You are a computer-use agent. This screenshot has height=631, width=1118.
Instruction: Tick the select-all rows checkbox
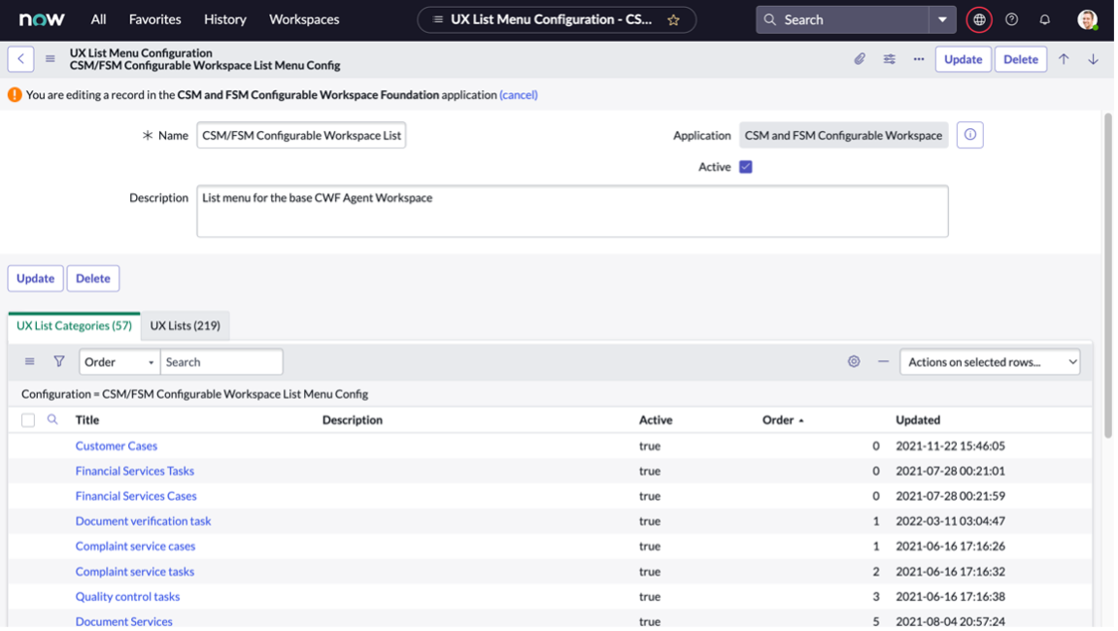[28, 420]
